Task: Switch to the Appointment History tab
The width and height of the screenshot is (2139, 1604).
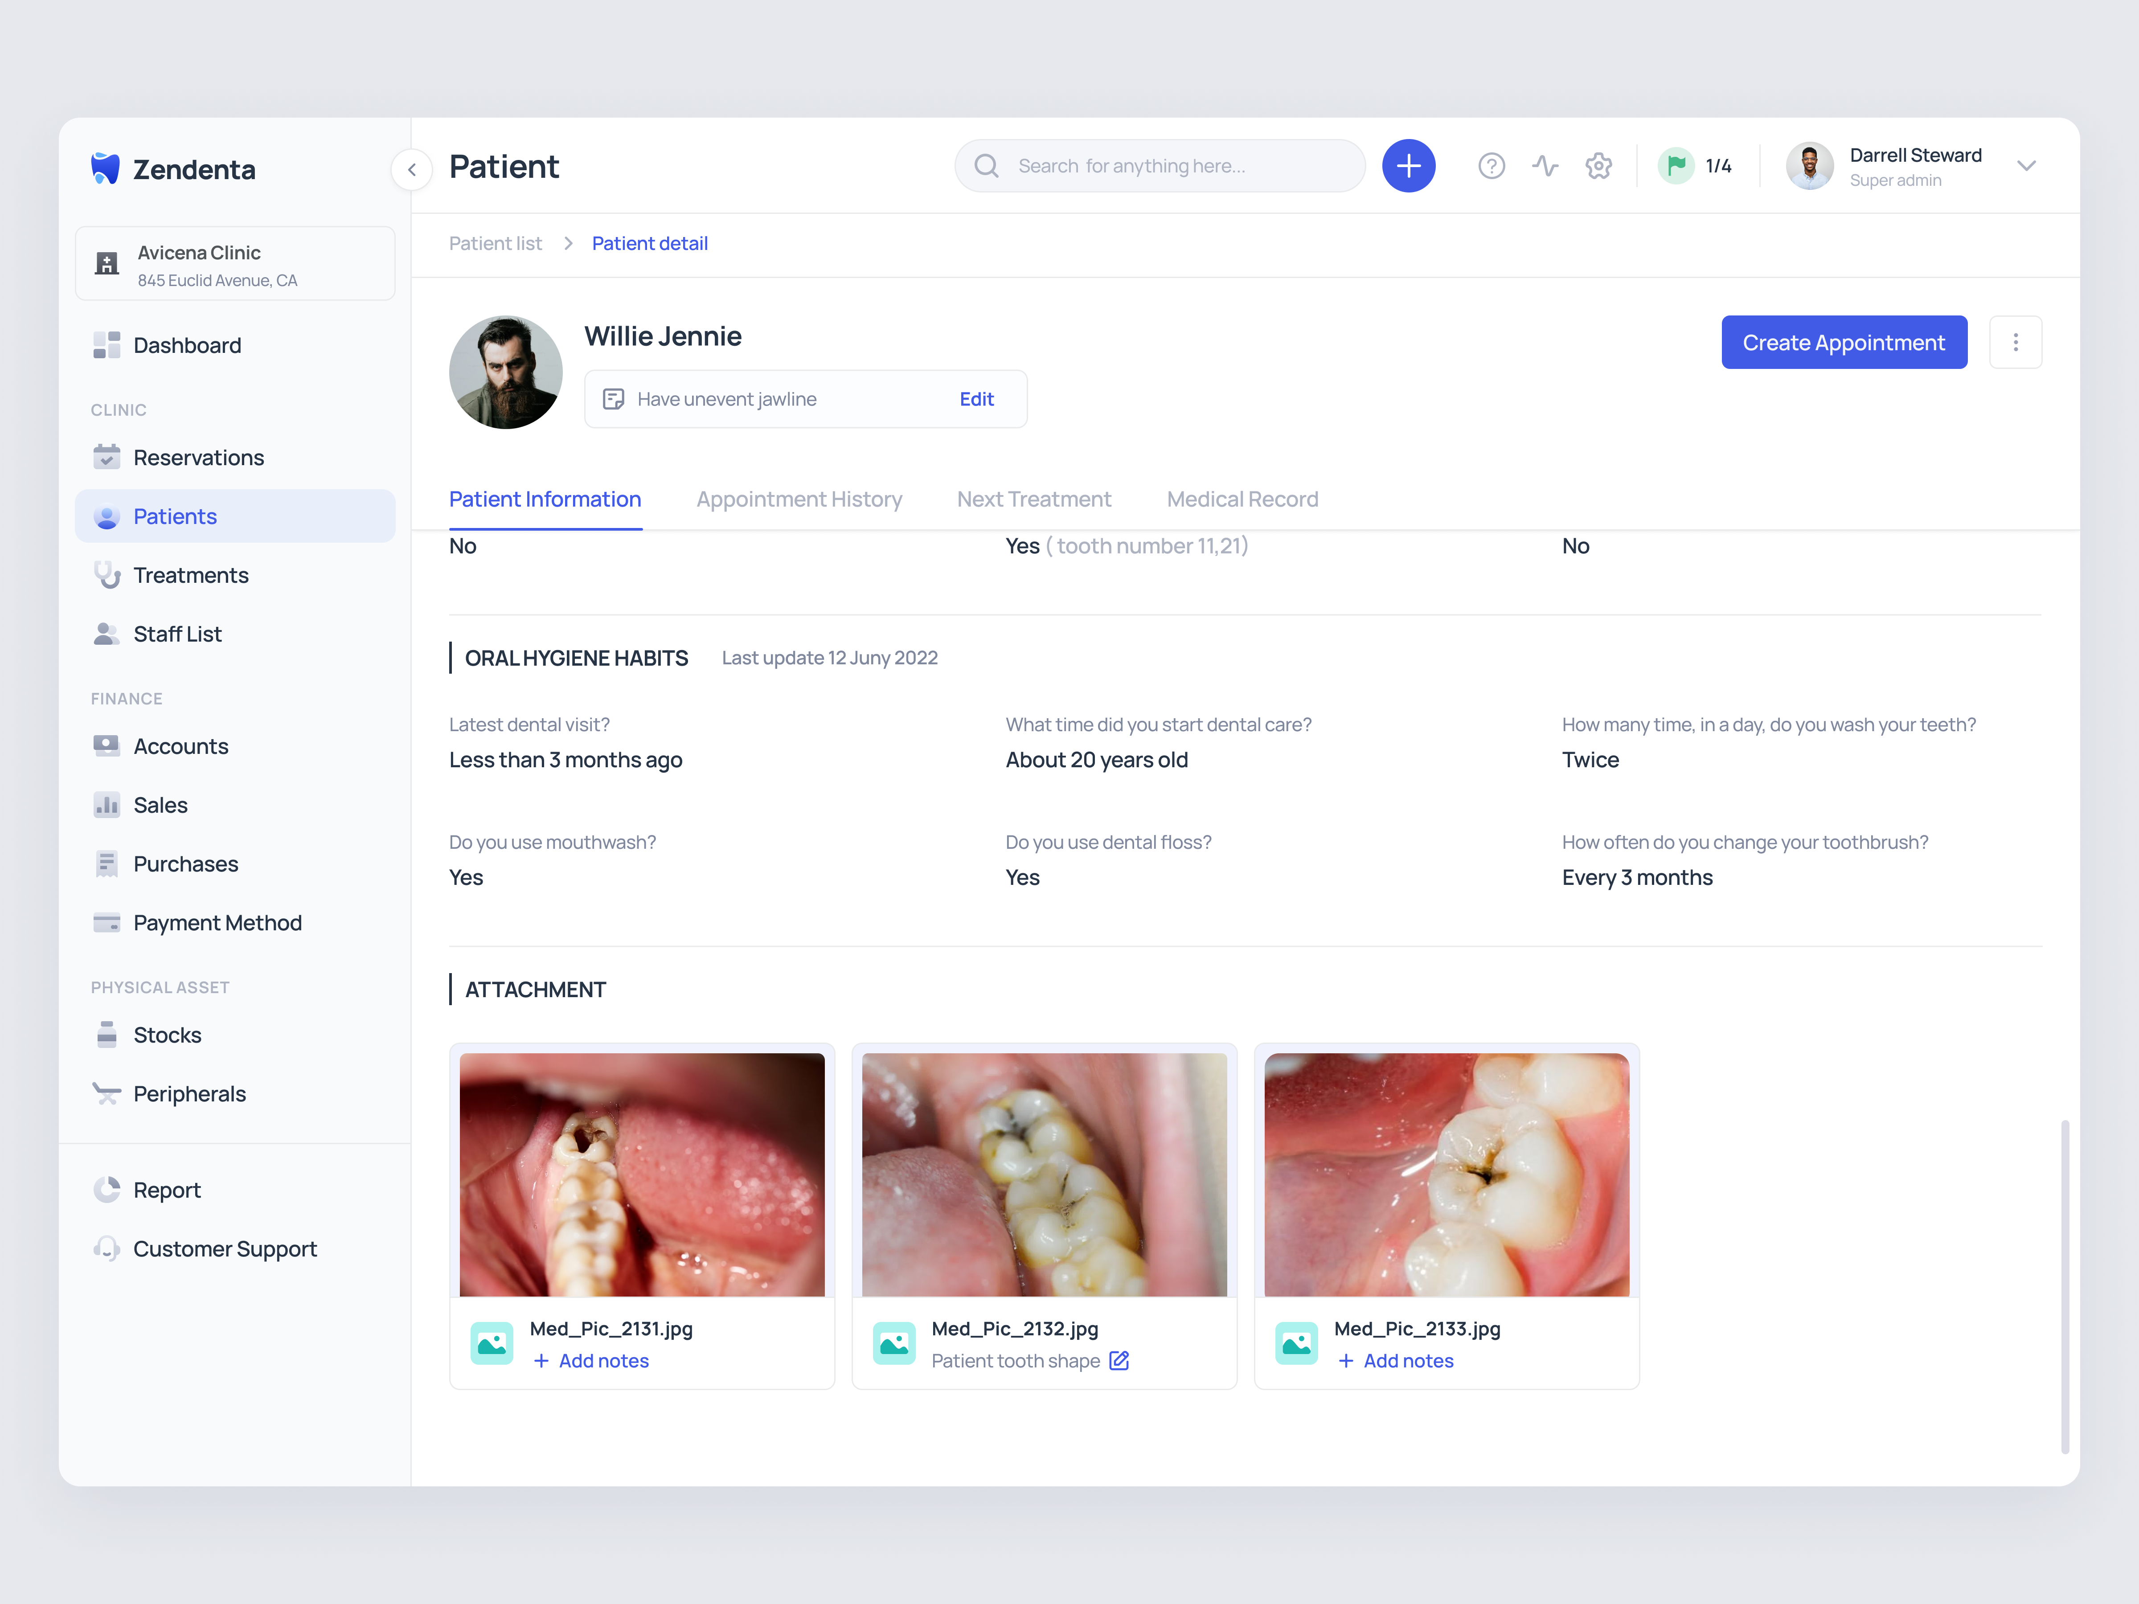Action: coord(799,499)
